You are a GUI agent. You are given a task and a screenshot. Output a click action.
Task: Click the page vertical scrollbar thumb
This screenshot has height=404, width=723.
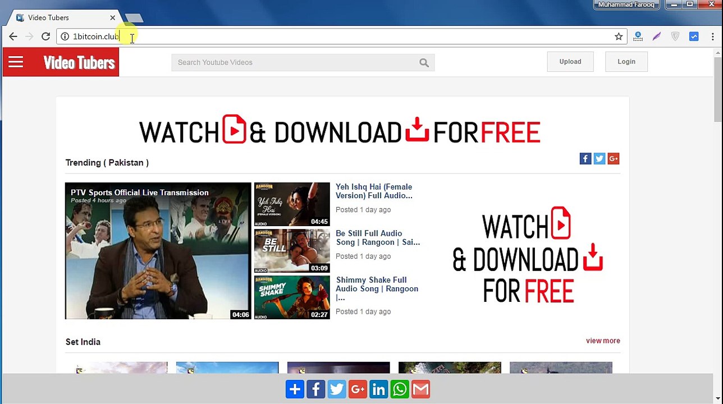click(718, 88)
